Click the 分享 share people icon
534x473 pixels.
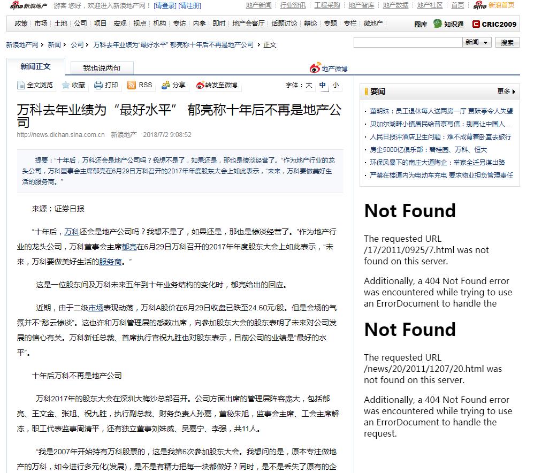pos(166,85)
